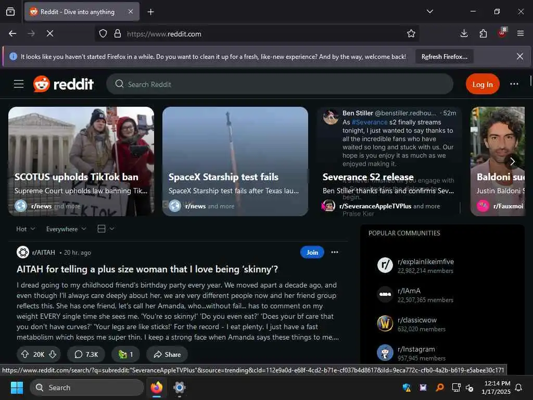
Task: Open SpaceX Starship test fails card
Action: (x=235, y=161)
